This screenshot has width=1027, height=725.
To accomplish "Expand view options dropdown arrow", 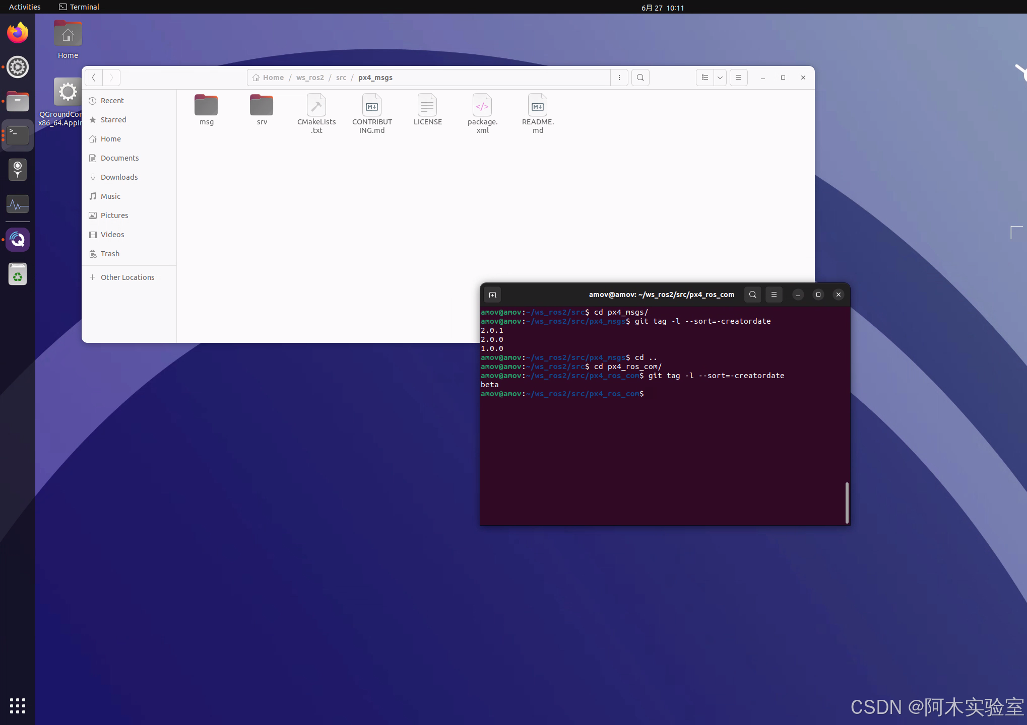I will [720, 78].
